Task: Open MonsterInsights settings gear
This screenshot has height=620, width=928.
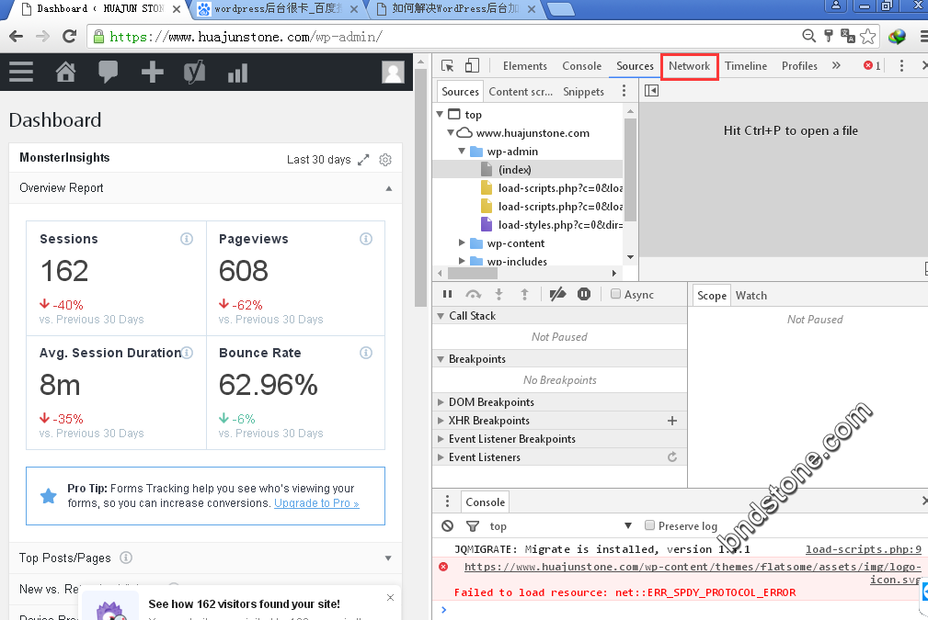Action: click(385, 160)
